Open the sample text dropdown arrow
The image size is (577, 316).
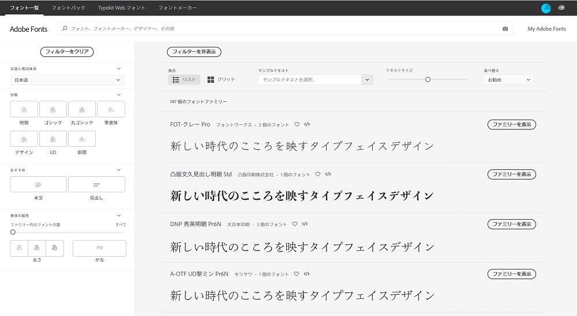(x=367, y=79)
